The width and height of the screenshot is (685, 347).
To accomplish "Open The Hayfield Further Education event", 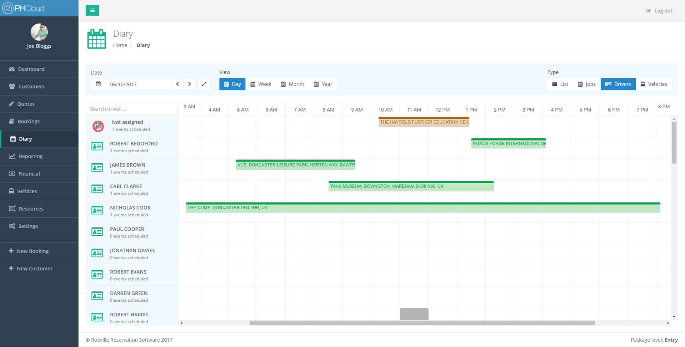I will (424, 122).
